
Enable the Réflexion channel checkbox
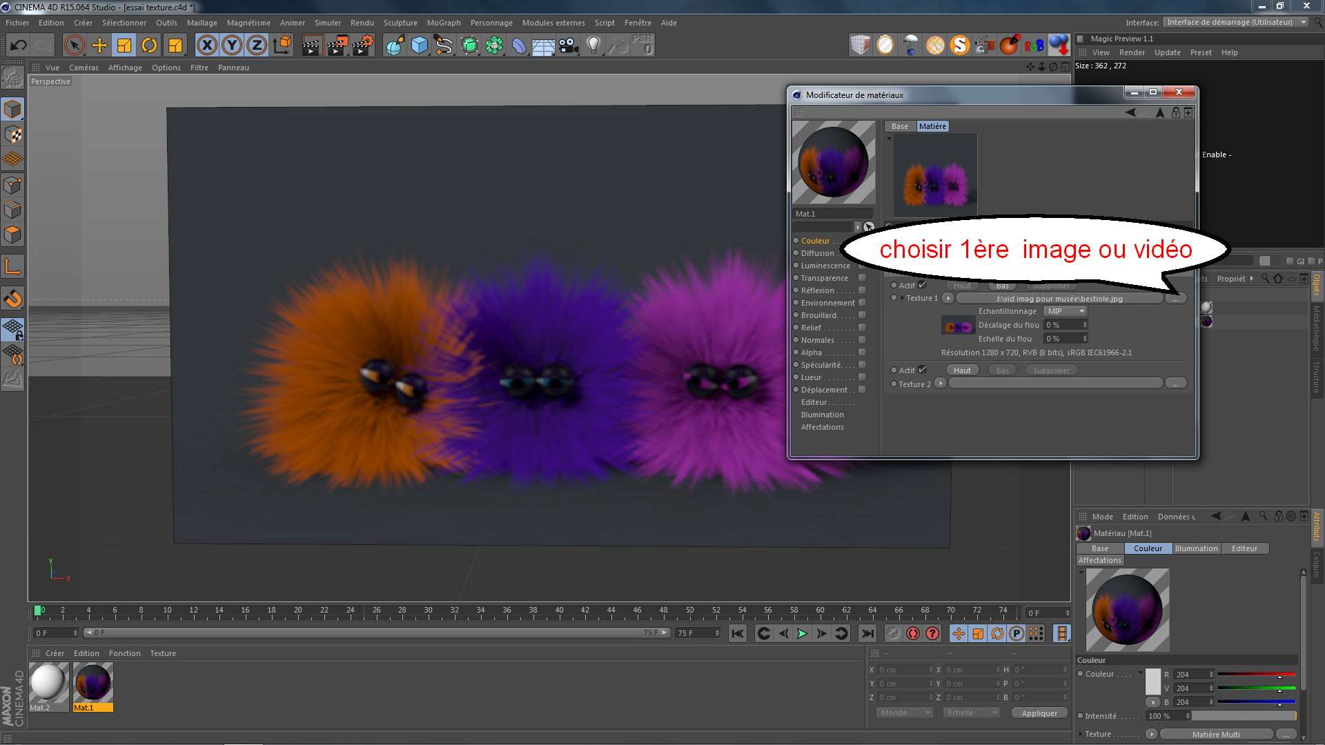click(x=862, y=290)
